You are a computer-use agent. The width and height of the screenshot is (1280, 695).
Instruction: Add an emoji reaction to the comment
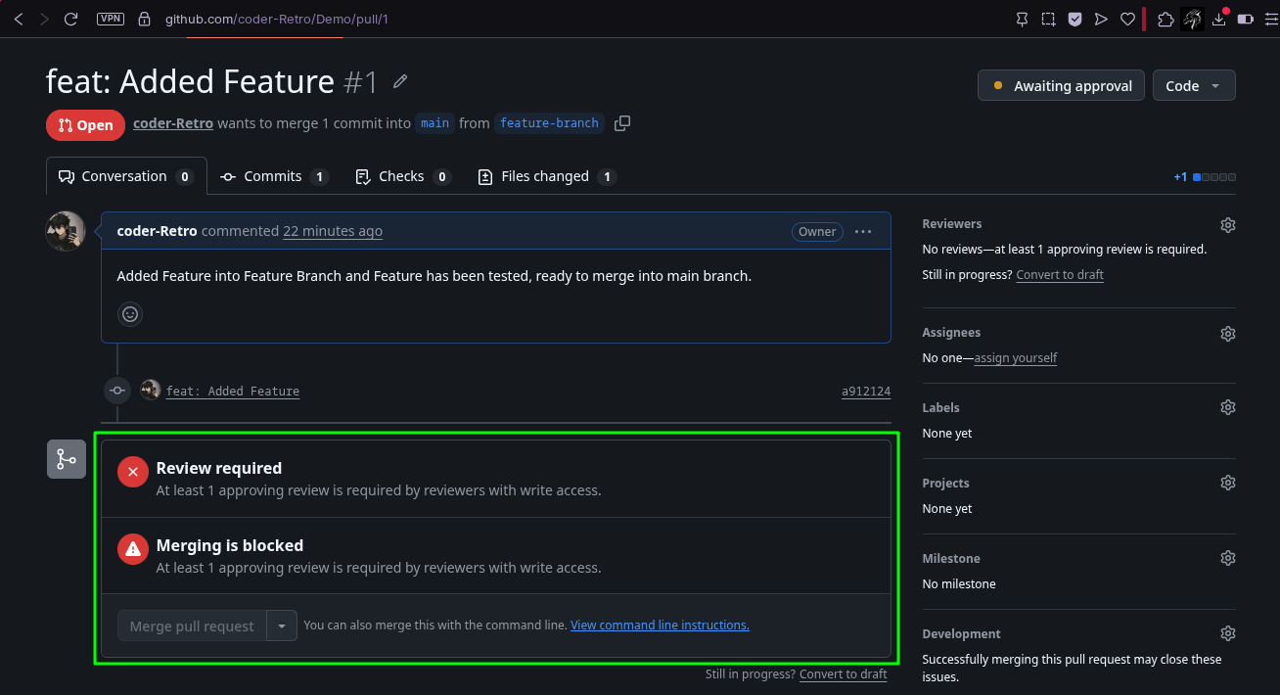(130, 313)
